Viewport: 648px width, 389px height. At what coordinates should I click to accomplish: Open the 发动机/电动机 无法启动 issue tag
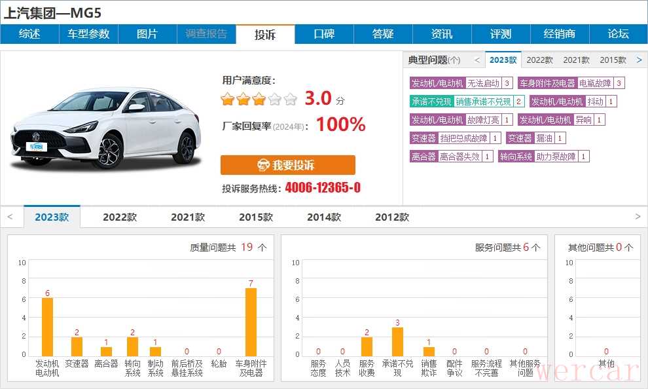(x=461, y=83)
